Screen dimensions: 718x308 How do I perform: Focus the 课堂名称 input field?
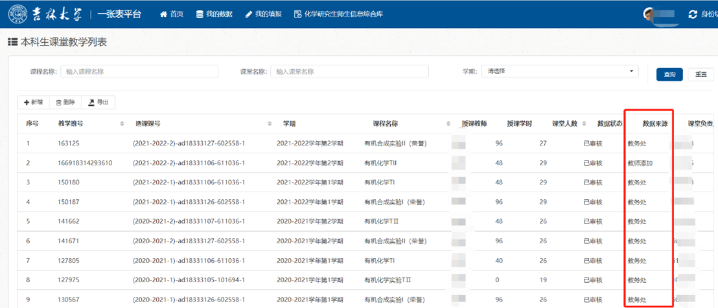349,72
